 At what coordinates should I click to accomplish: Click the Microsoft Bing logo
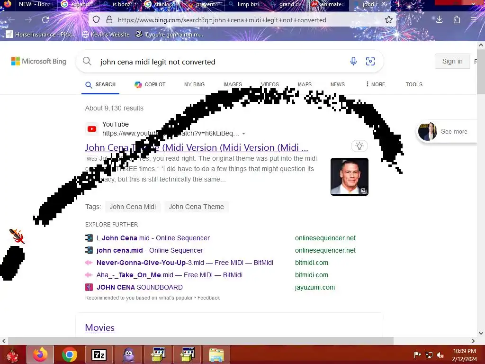tap(39, 61)
